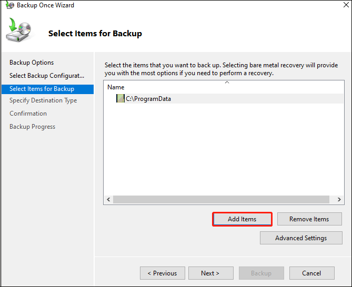Go back with the Previous button

[x=163, y=273]
